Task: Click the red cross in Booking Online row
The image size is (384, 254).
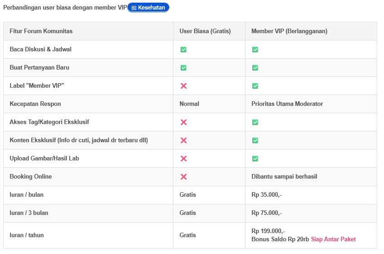Action: click(183, 176)
